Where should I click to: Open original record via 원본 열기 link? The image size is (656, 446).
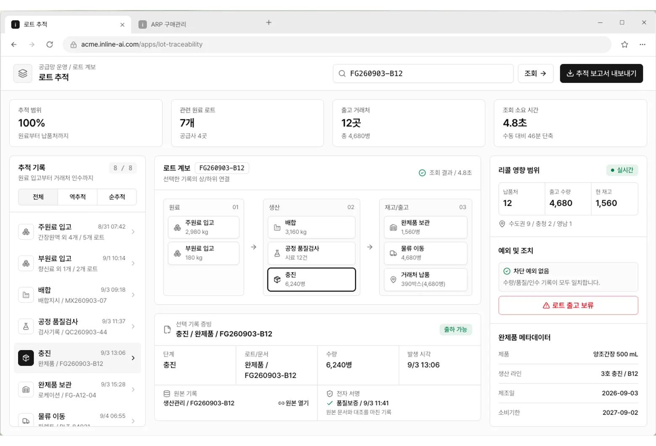[294, 403]
